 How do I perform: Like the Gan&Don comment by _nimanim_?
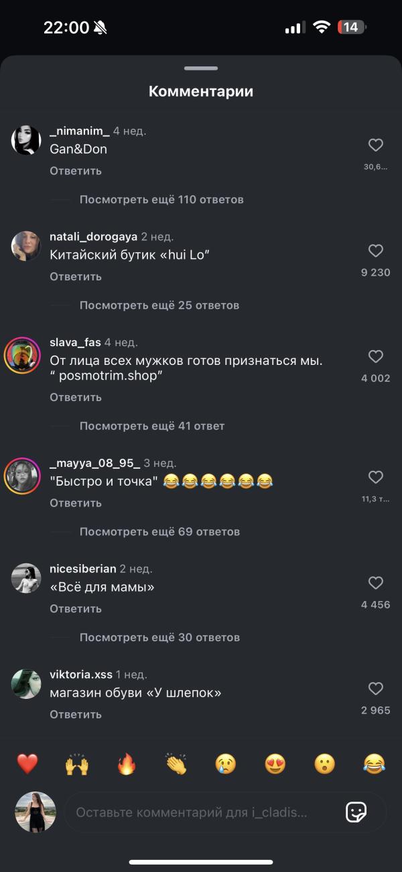pos(376,145)
